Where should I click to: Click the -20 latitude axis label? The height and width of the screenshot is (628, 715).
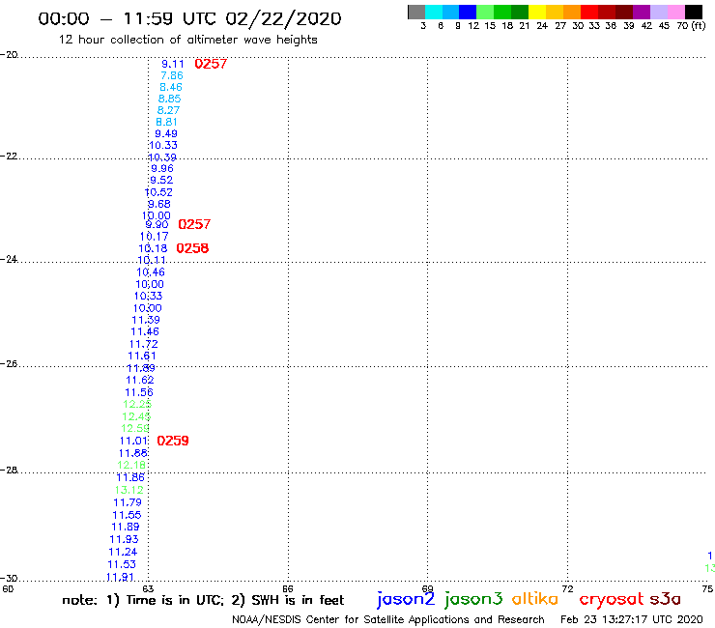(x=9, y=55)
